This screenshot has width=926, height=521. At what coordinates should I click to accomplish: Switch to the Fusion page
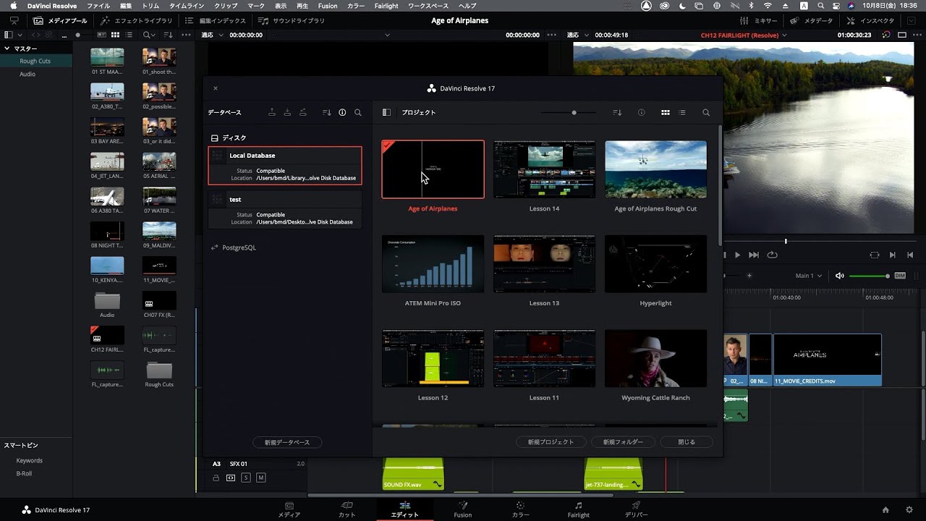[462, 510]
